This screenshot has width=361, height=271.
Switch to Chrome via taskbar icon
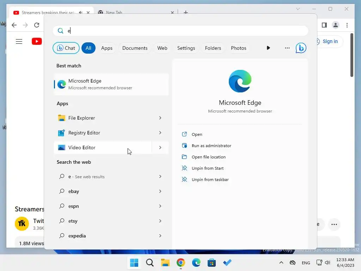pos(181,263)
